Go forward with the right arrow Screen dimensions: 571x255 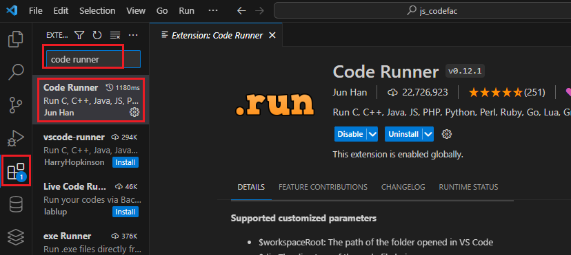pos(259,11)
